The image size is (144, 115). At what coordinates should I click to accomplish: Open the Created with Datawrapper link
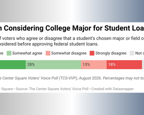(112, 89)
